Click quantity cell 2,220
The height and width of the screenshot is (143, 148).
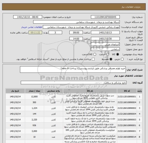coord(34,120)
